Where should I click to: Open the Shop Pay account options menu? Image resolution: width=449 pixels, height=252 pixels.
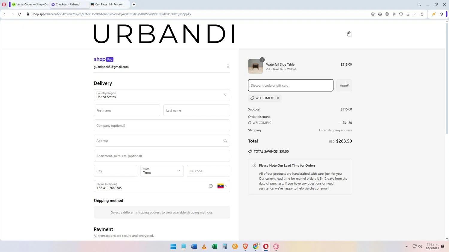coord(228,66)
